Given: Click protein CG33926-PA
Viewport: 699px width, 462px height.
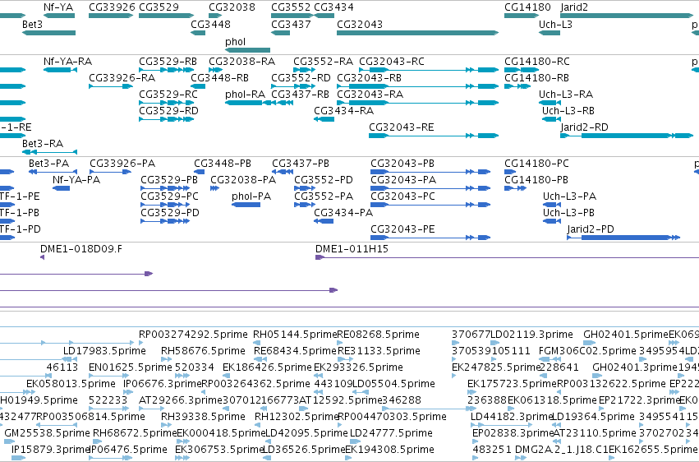Looking at the screenshot, I should (122, 164).
